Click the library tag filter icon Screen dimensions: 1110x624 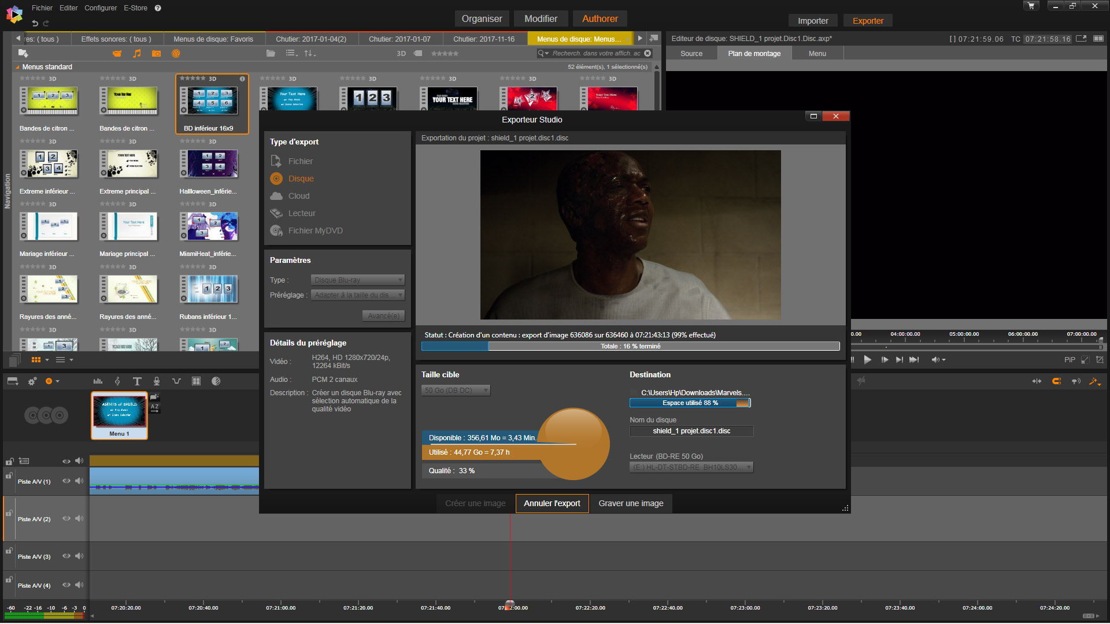coord(418,53)
